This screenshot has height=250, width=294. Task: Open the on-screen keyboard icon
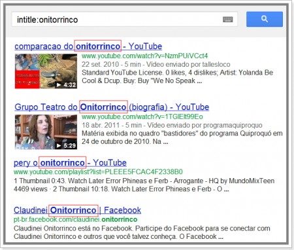point(227,20)
